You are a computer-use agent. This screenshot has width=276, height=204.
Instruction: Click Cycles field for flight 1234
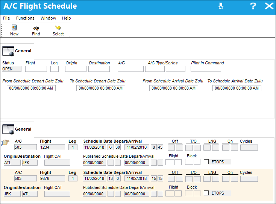[x=249, y=148]
